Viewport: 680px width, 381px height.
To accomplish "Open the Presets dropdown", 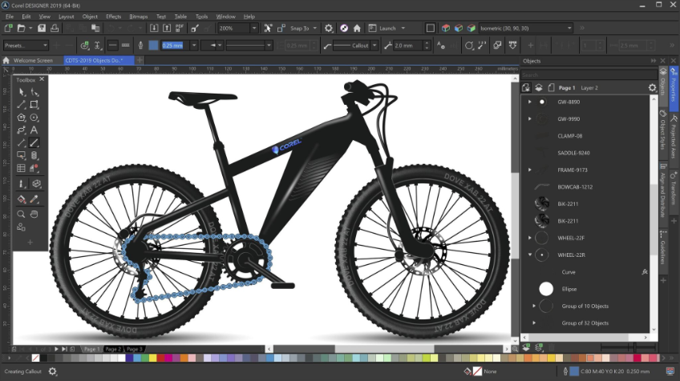I will [x=26, y=46].
